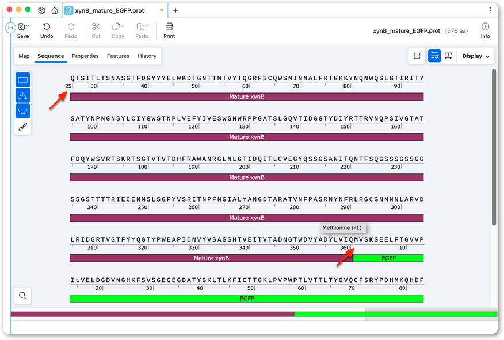Redo the last action

[x=71, y=31]
